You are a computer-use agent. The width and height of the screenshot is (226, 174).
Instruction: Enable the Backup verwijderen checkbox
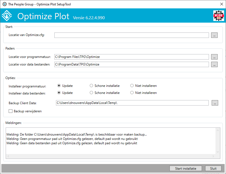(11, 111)
